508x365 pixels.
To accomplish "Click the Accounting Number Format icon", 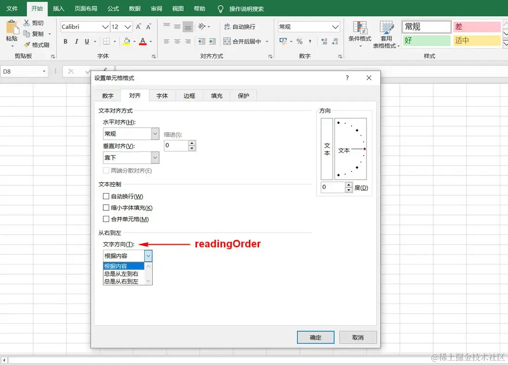I will (x=283, y=41).
